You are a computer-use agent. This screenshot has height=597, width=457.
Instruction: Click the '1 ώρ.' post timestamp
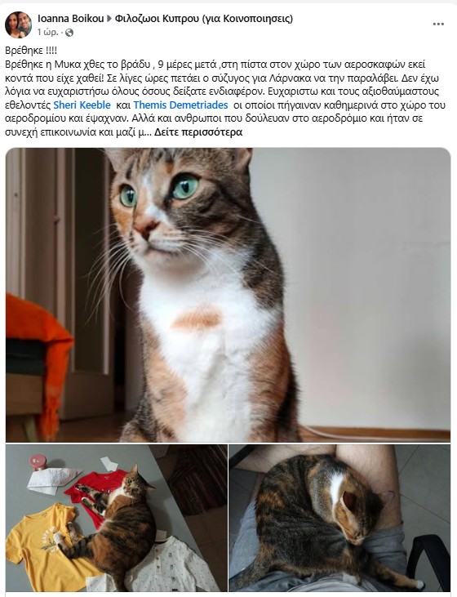(48, 33)
